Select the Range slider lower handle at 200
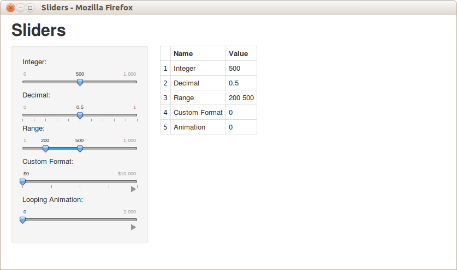The image size is (457, 270). click(45, 149)
